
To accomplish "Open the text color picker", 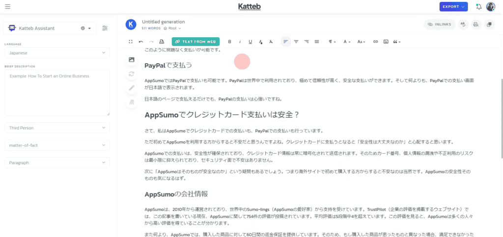I will coord(260,42).
